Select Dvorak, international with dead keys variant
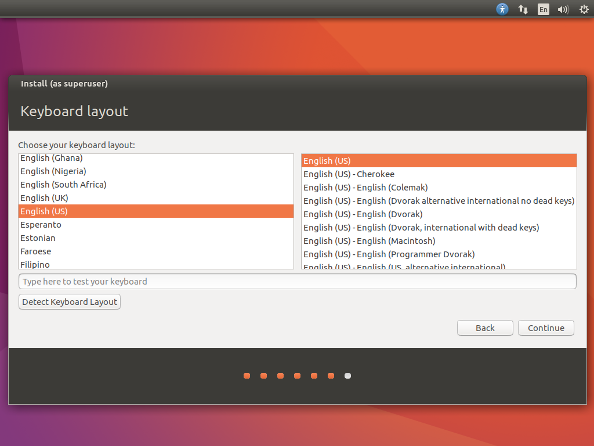Image resolution: width=594 pixels, height=446 pixels. click(439, 228)
